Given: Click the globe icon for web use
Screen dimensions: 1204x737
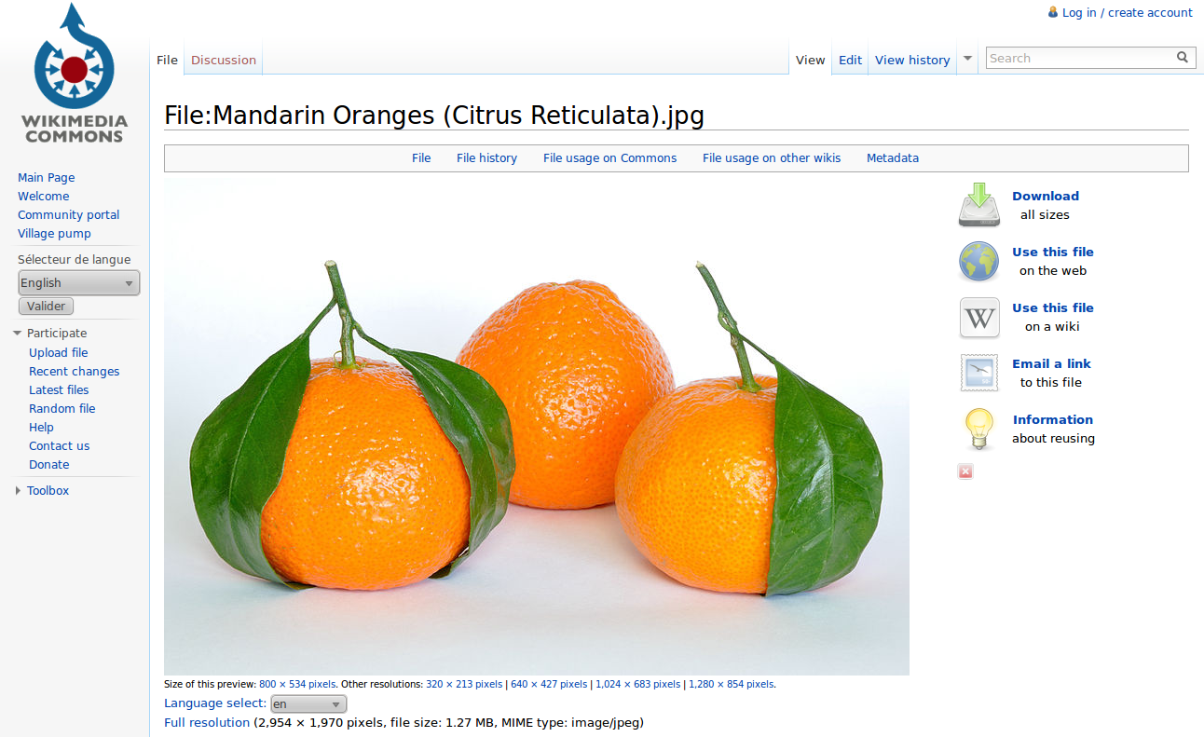Looking at the screenshot, I should (978, 261).
